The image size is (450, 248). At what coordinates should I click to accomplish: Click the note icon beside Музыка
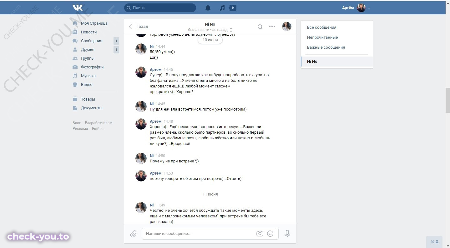click(x=75, y=76)
